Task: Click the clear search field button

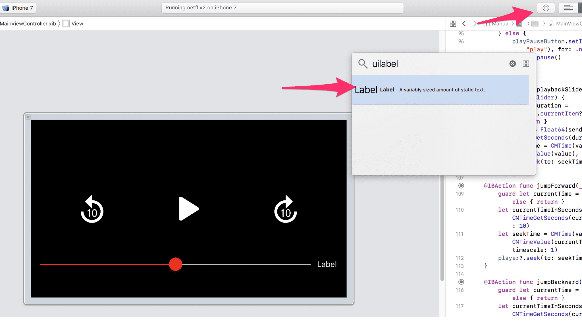Action: [512, 64]
